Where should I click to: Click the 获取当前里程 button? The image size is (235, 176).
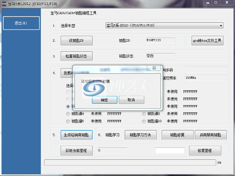(x=76, y=151)
